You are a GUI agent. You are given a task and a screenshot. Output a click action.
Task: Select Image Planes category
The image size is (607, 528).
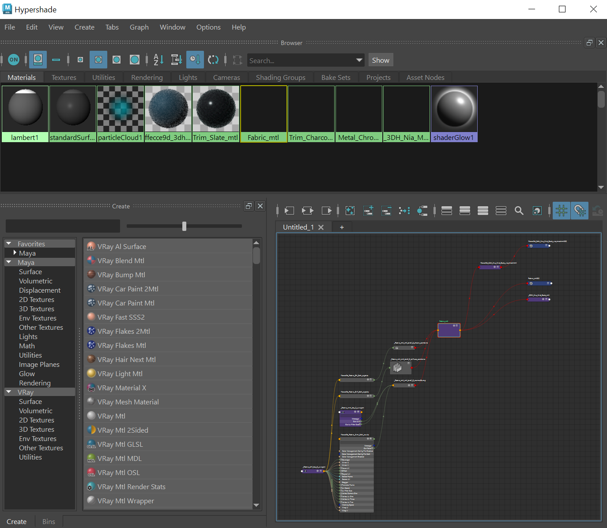pyautogui.click(x=39, y=364)
